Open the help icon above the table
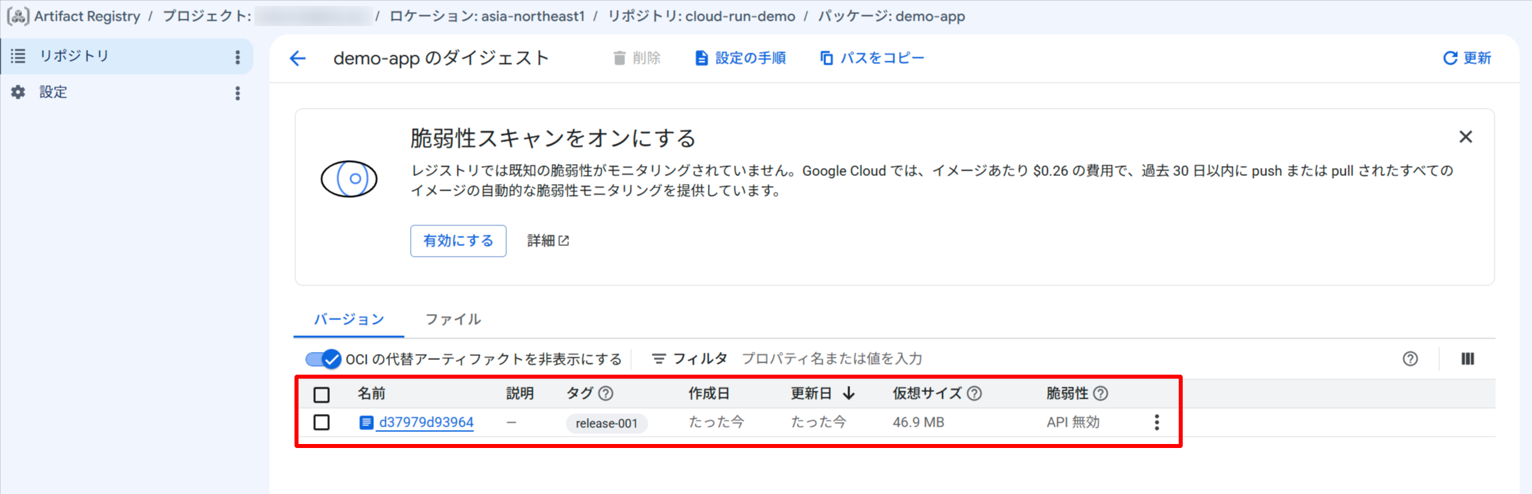Screen dimensions: 1532x494 (1410, 359)
